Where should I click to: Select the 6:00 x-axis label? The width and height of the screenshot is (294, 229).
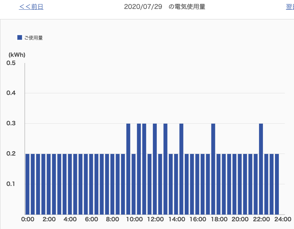pyautogui.click(x=91, y=219)
